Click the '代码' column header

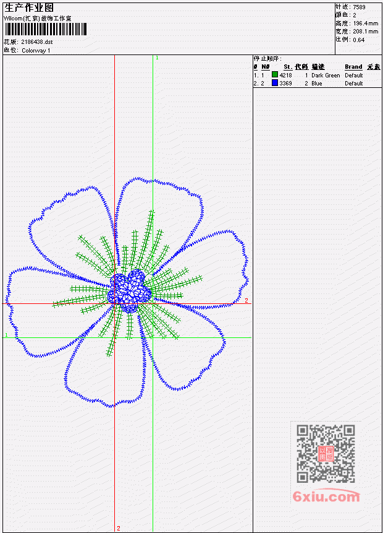[301, 67]
